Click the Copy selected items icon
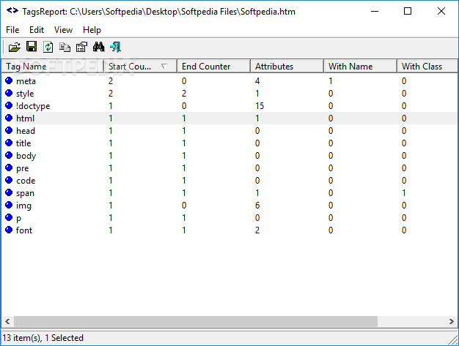This screenshot has height=346, width=459. click(x=65, y=47)
